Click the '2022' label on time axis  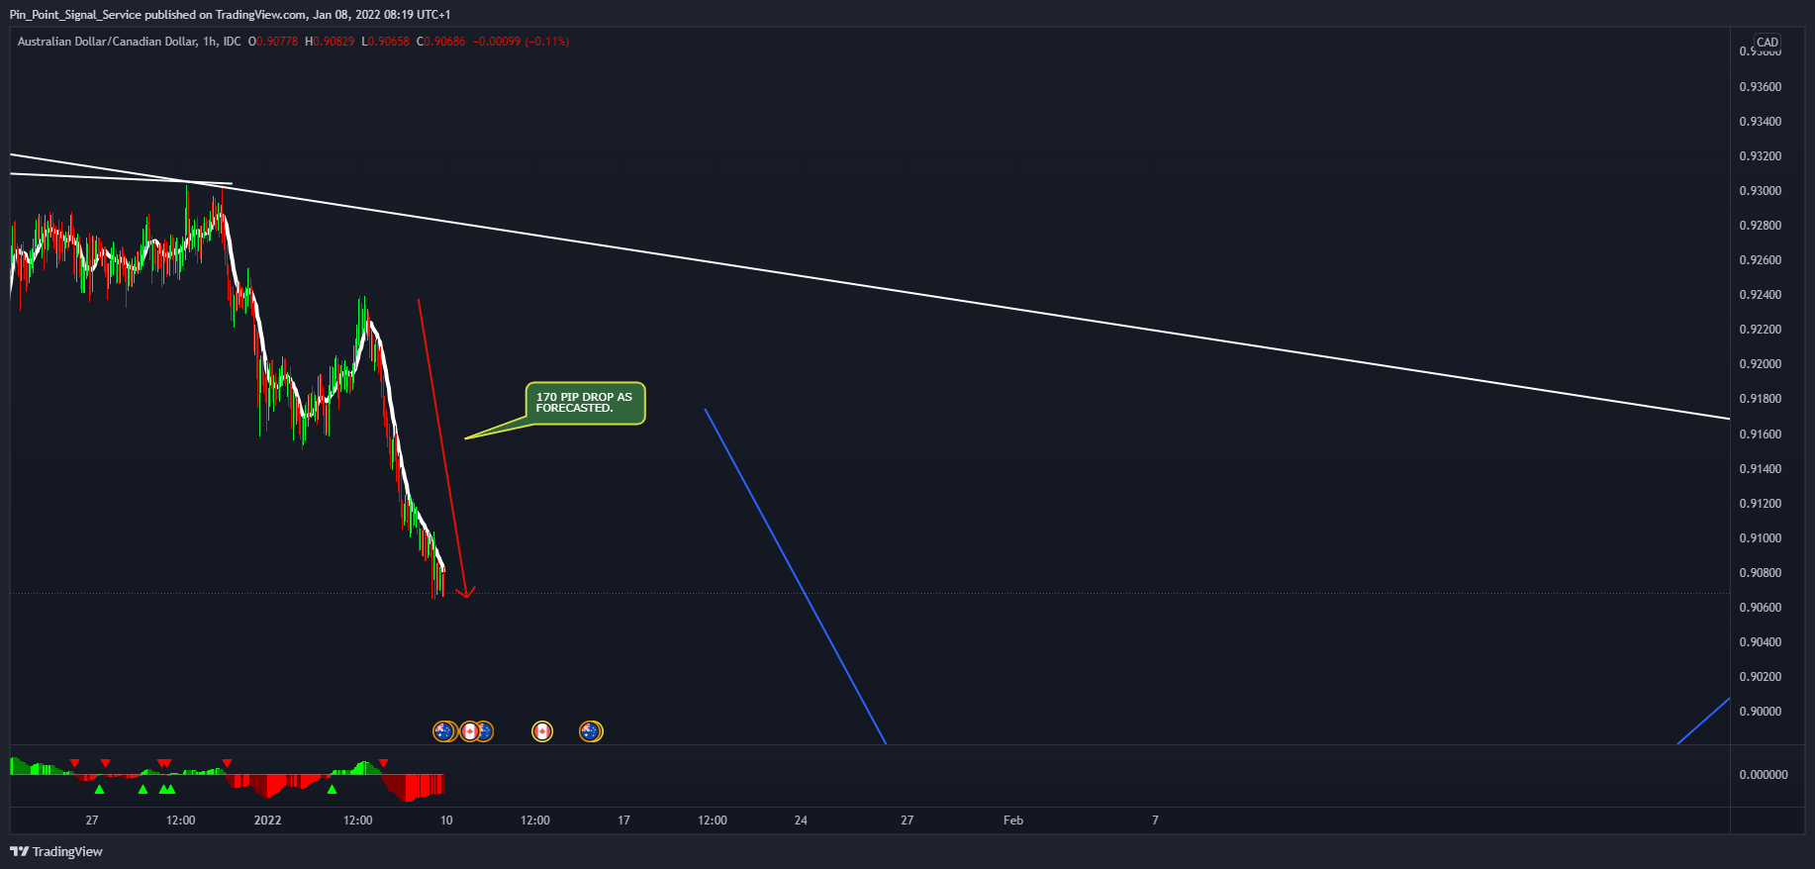267,821
